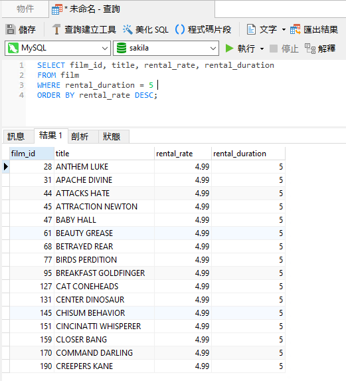Expand the Text (文字) arrow dropdown

[x=284, y=30]
